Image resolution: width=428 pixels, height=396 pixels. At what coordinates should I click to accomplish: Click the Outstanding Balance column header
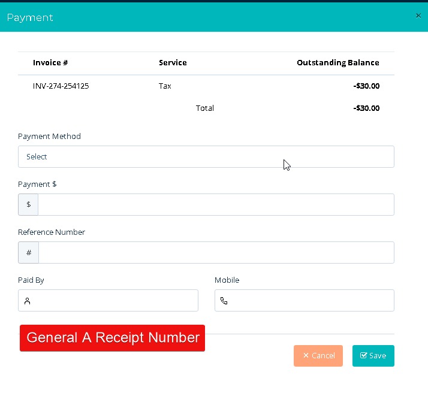click(x=338, y=63)
